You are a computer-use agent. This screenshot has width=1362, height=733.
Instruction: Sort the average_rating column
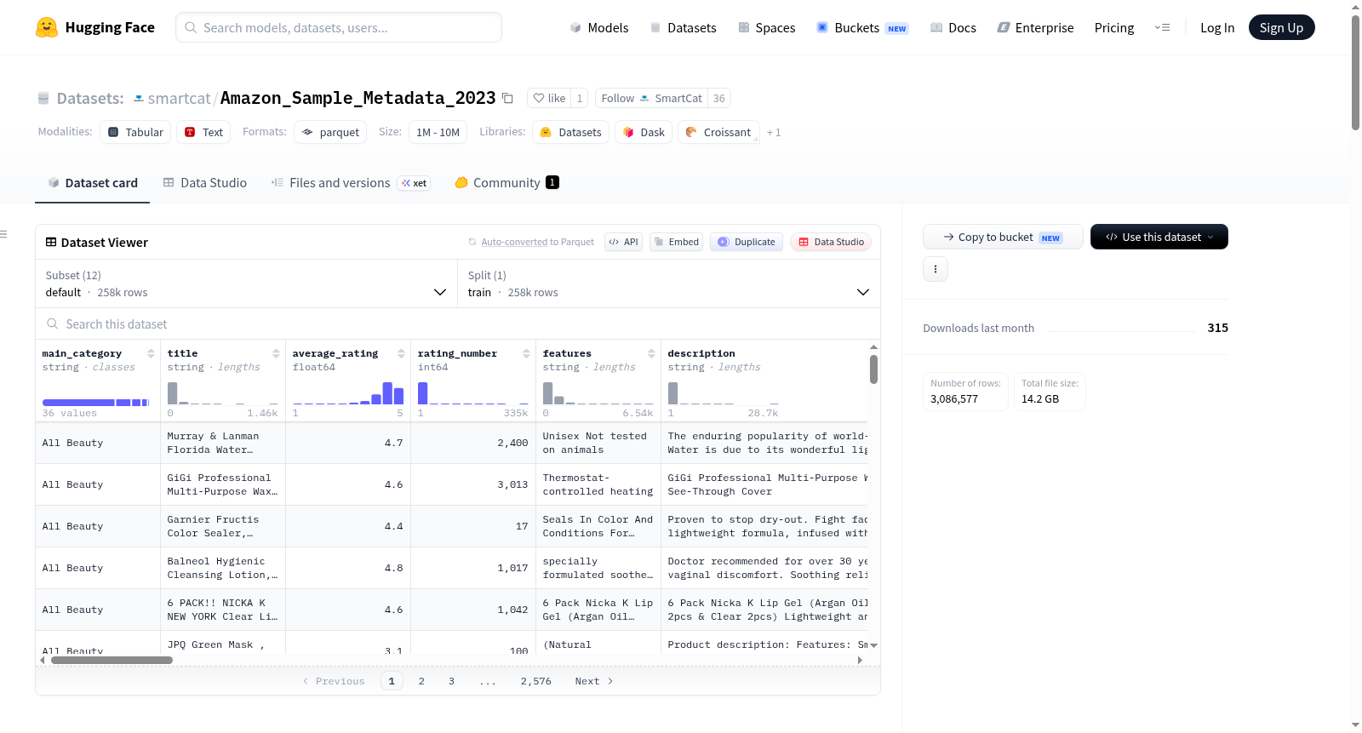[401, 353]
